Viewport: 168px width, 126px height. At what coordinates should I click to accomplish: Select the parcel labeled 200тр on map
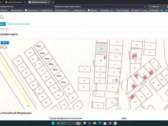click(x=59, y=76)
